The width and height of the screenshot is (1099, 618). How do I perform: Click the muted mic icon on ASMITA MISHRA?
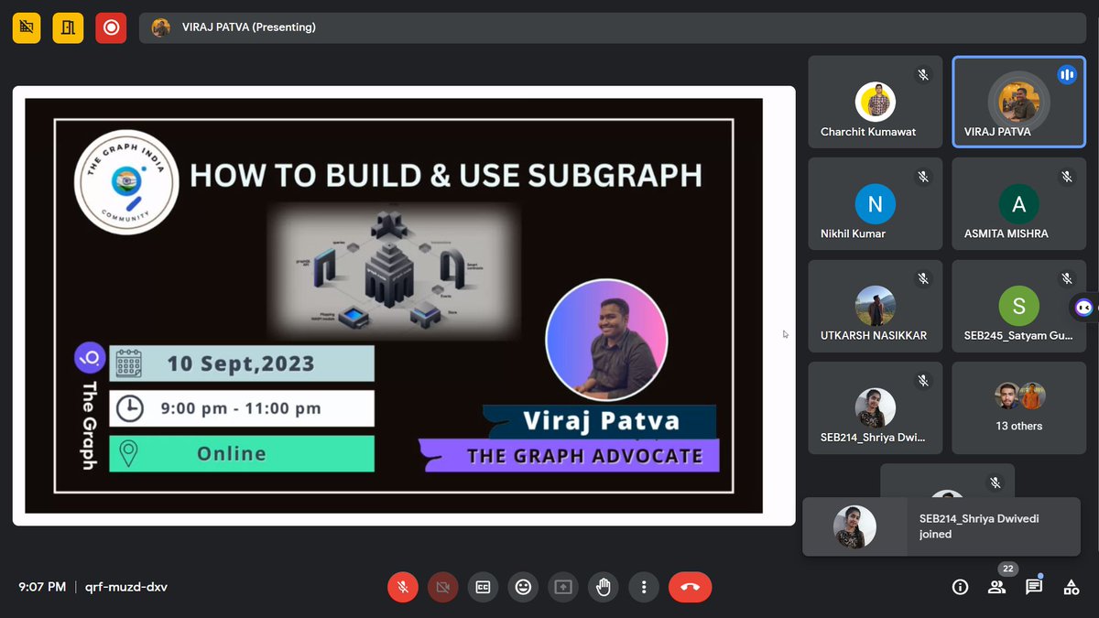pyautogui.click(x=1067, y=176)
